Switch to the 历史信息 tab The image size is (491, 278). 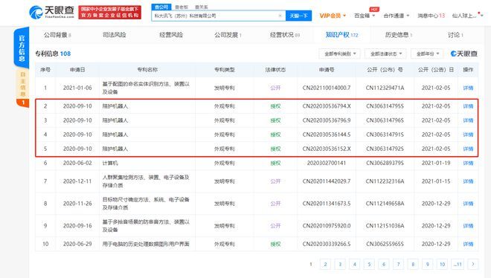398,35
